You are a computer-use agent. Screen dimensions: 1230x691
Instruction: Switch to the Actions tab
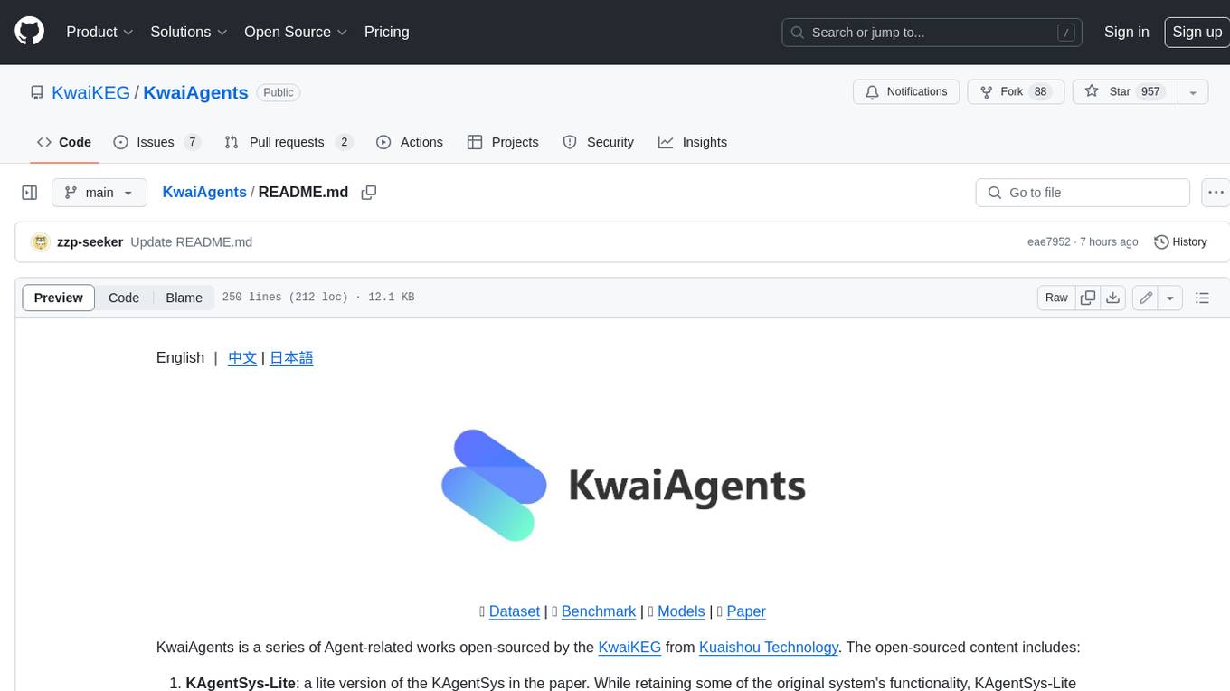click(409, 142)
